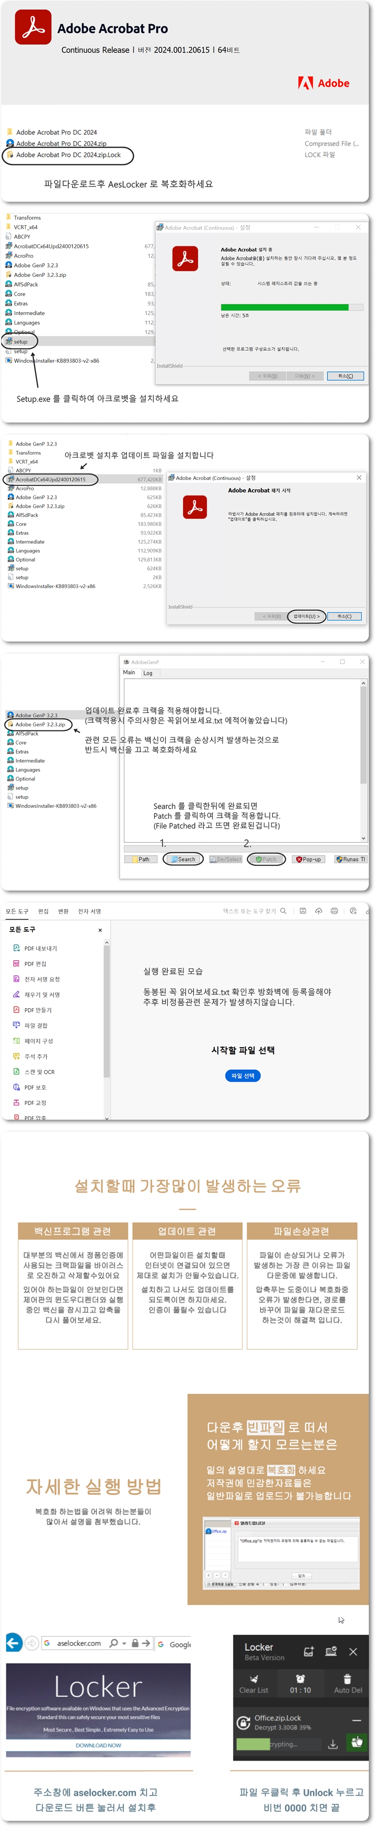This screenshot has height=1827, width=375.
Task: Click the print icon in Acrobat toolbar
Action: tap(334, 911)
